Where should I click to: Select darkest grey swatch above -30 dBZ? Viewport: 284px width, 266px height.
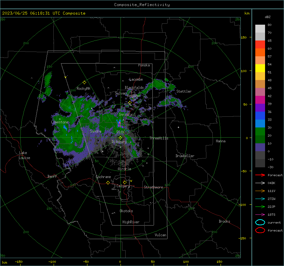click(x=260, y=163)
